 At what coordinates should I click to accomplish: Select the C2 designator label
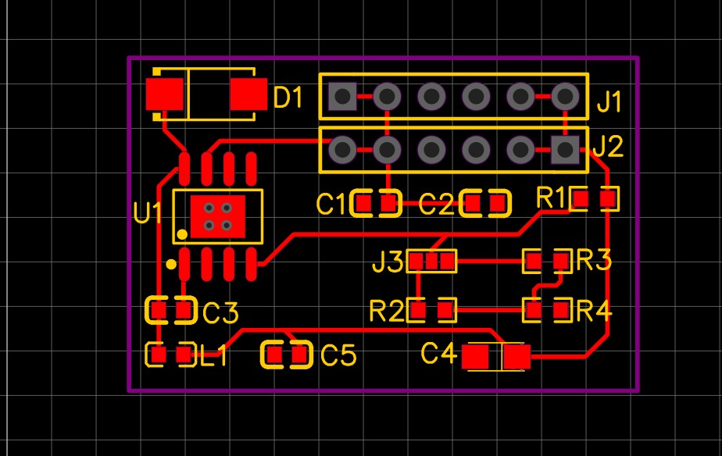[437, 205]
